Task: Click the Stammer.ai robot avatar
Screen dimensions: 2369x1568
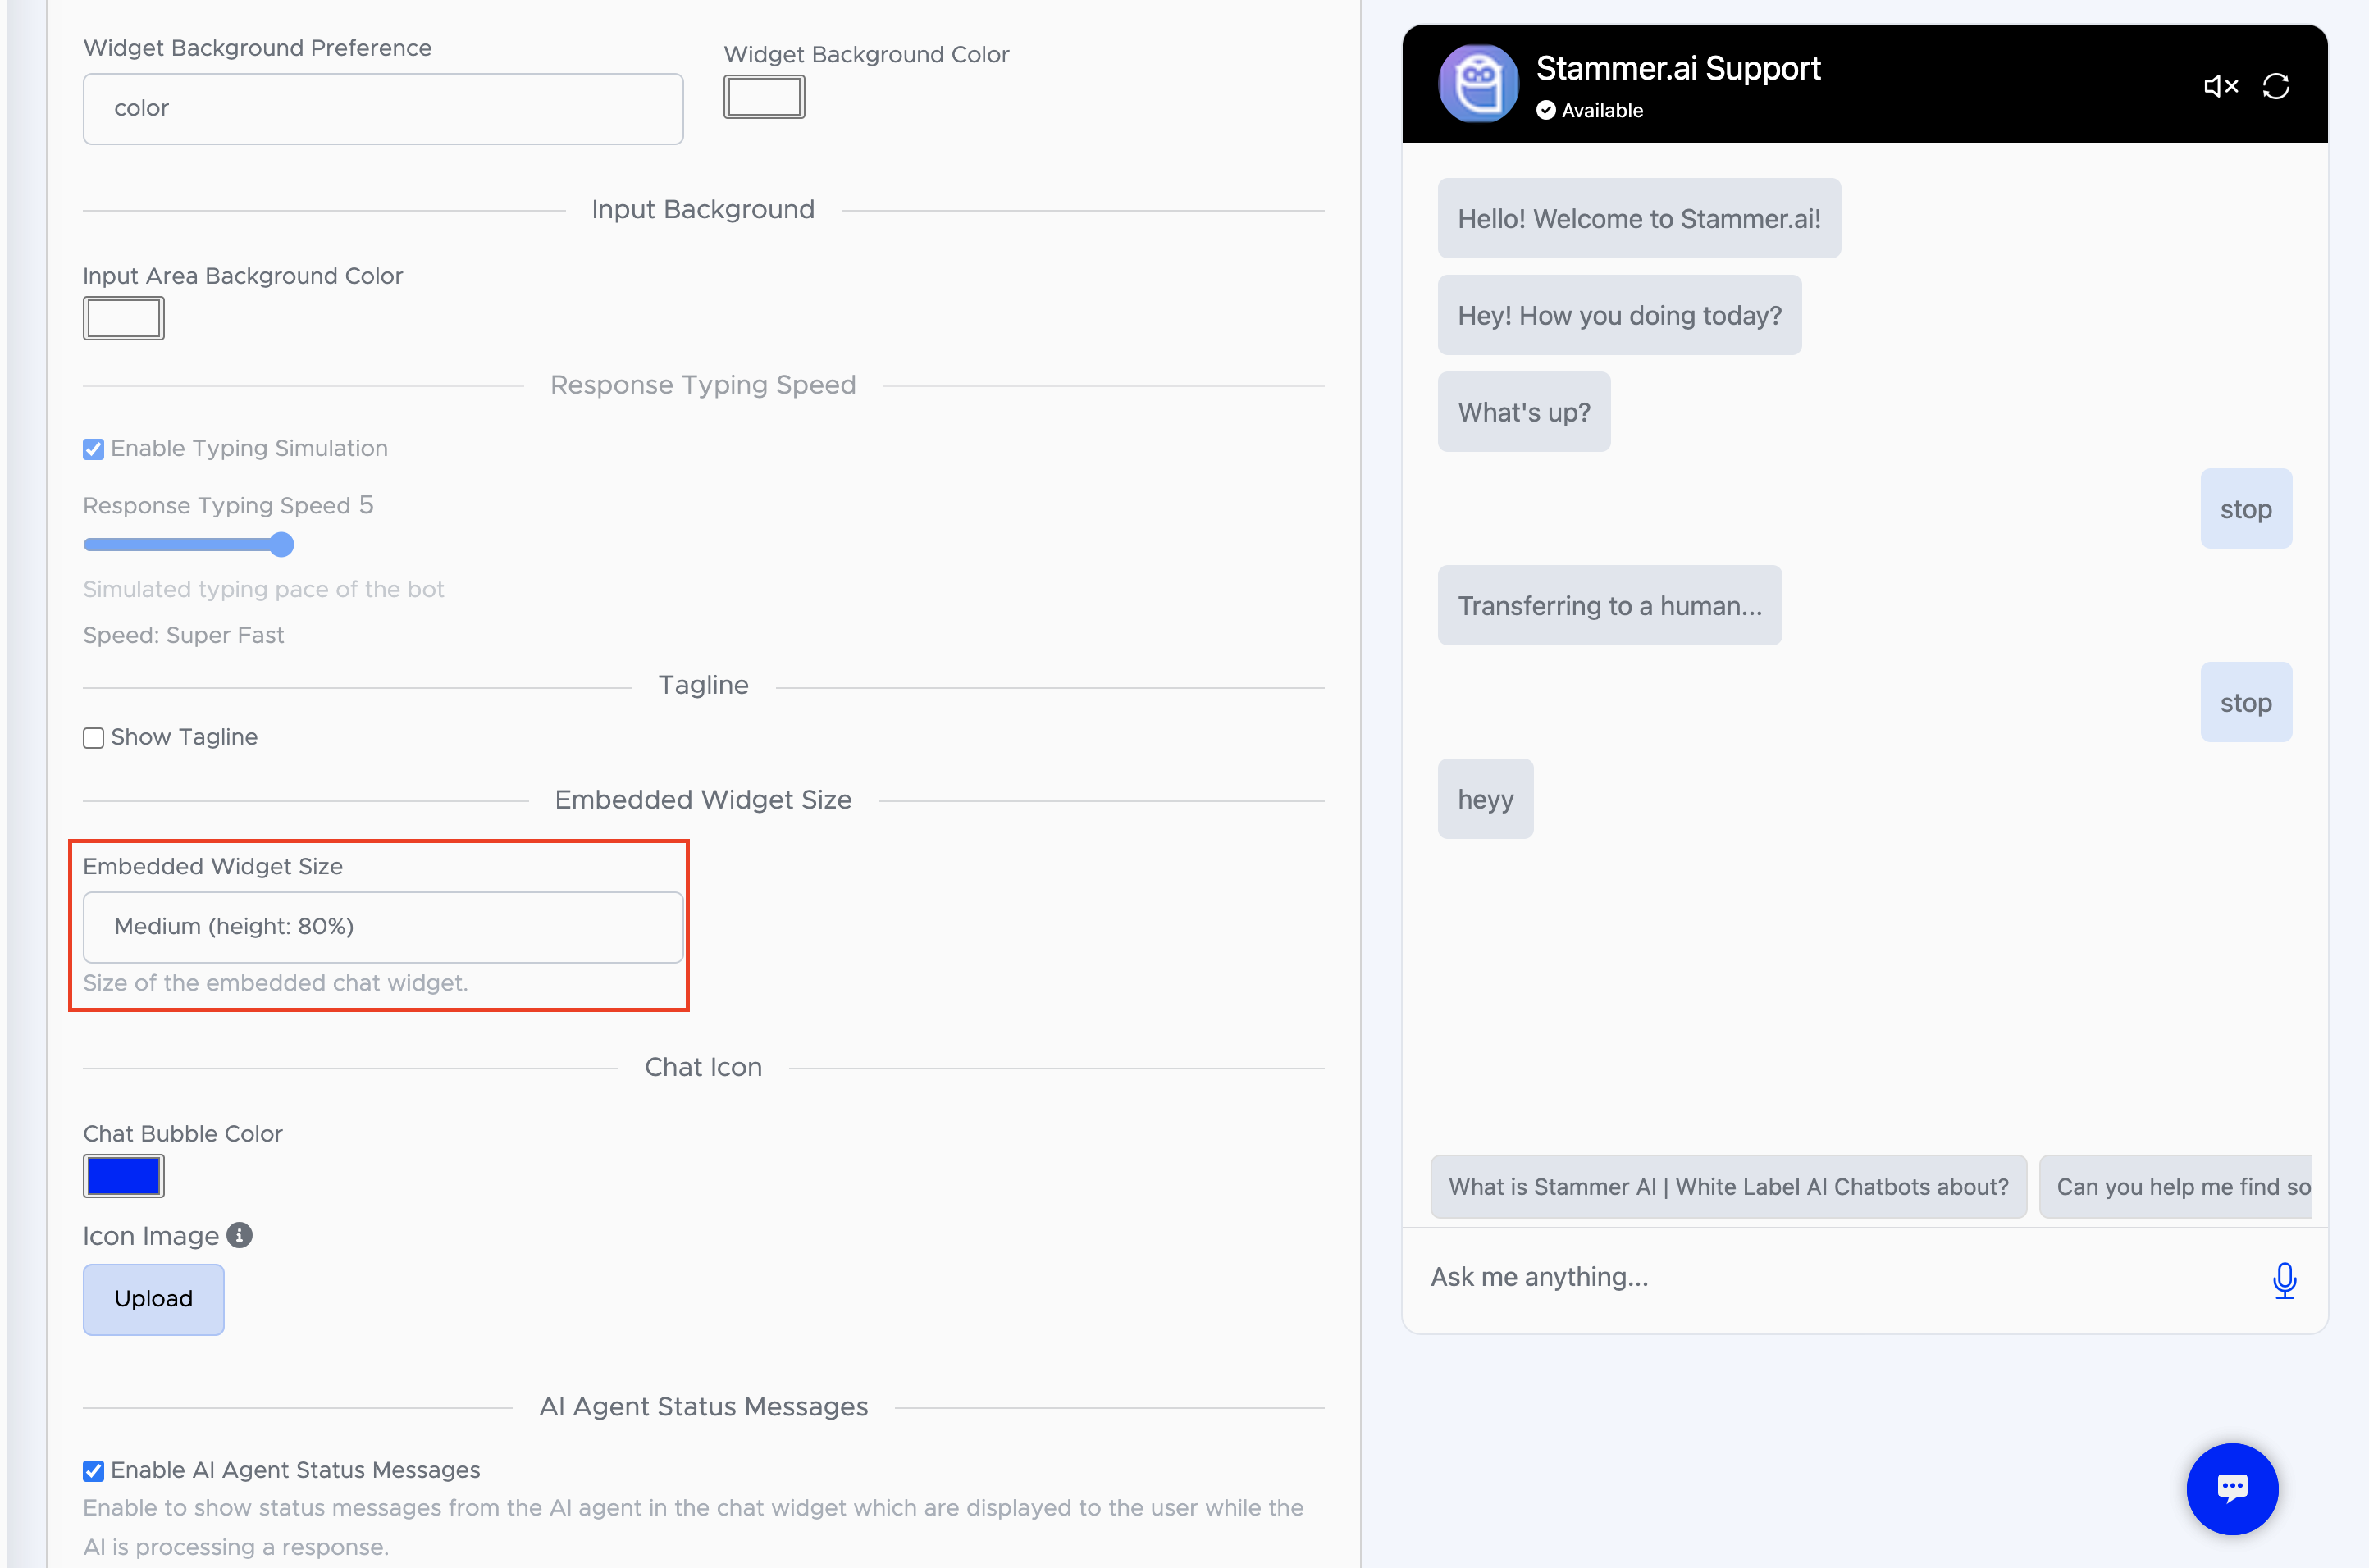Action: tap(1478, 83)
